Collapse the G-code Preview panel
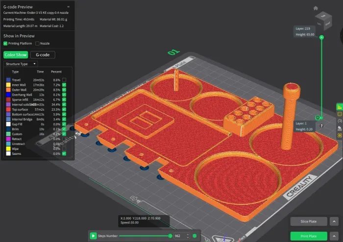343x242 pixels. coord(68,7)
